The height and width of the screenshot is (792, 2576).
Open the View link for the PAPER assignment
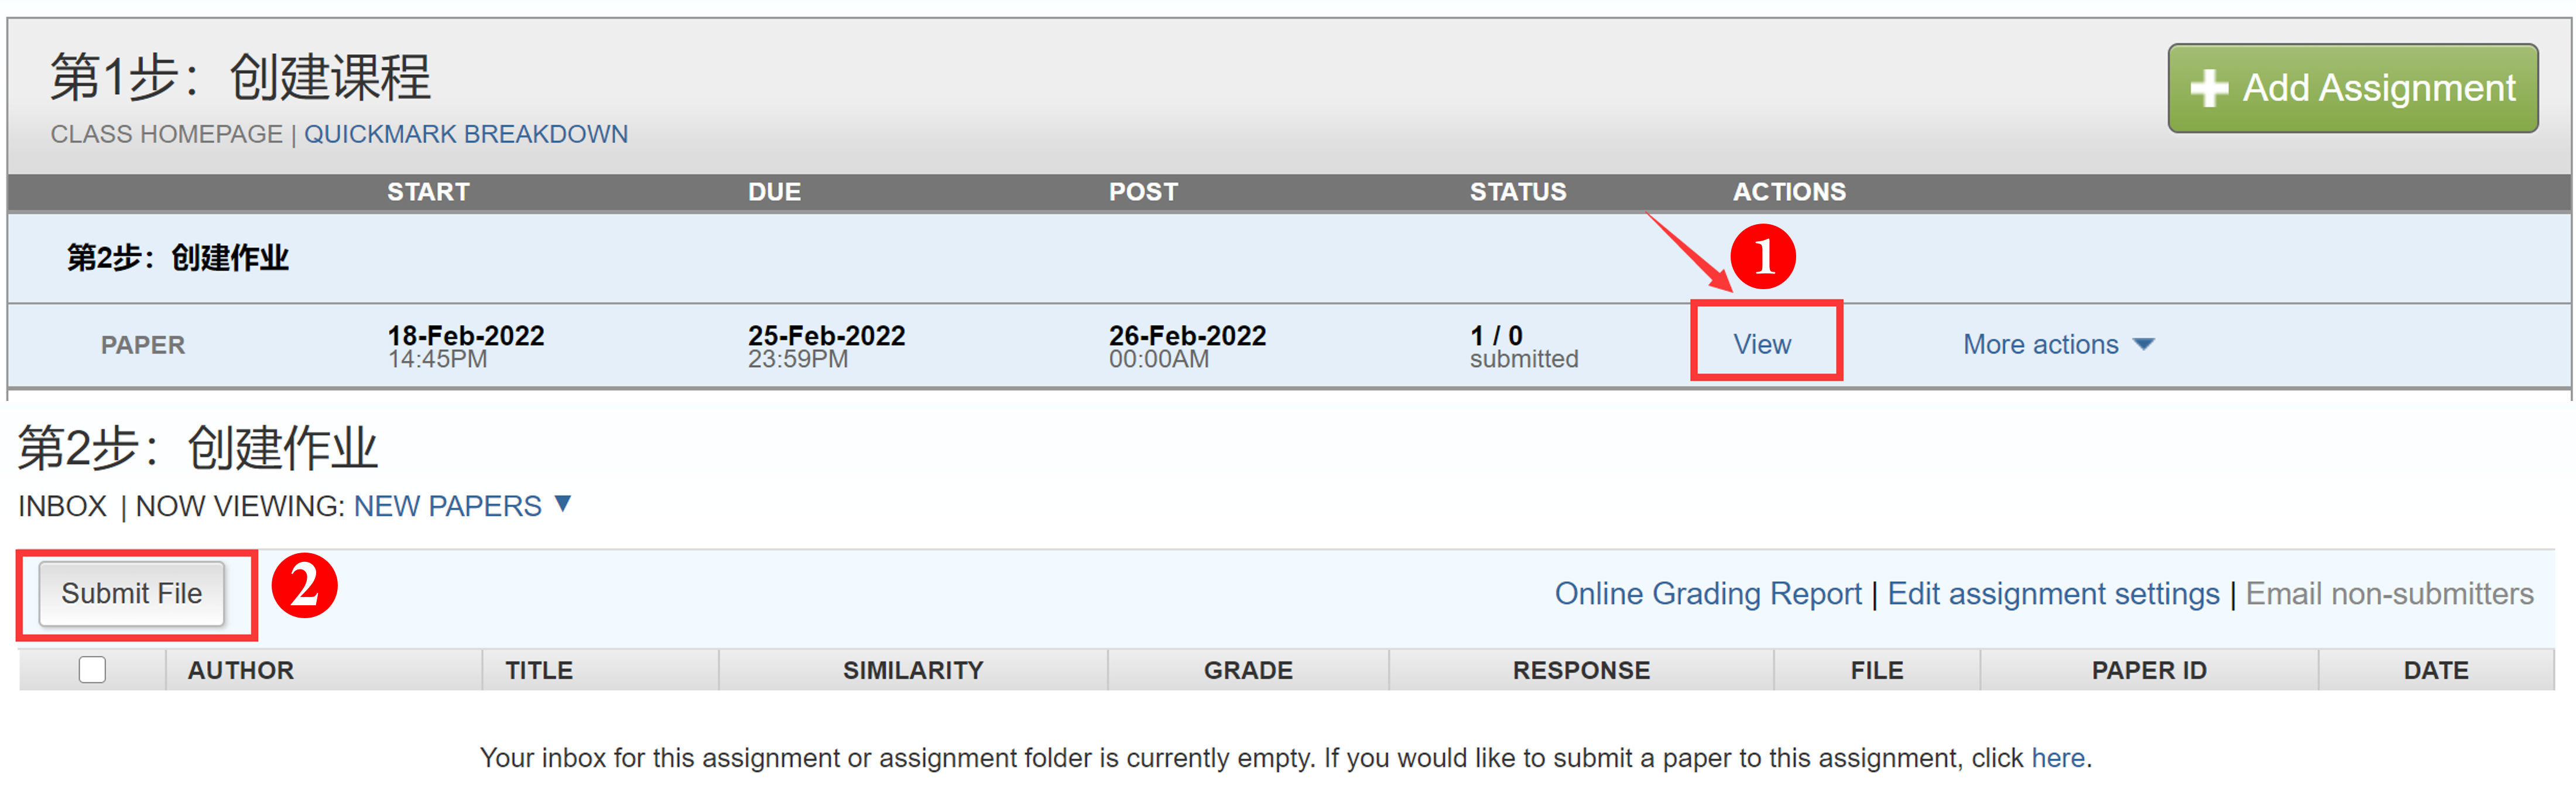(1763, 344)
